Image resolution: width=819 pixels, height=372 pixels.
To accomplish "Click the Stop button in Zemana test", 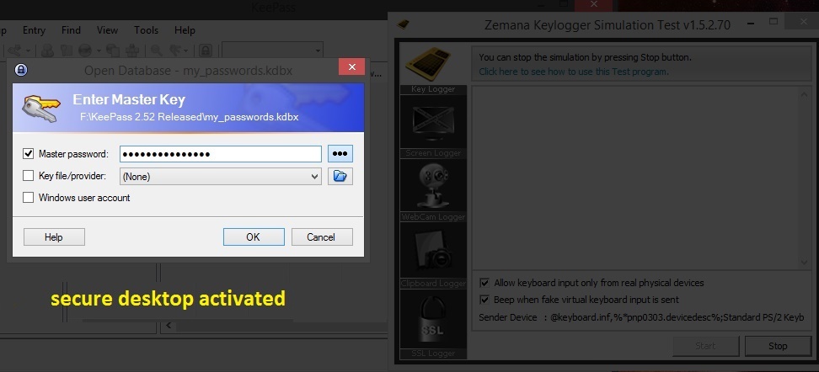I will 777,346.
